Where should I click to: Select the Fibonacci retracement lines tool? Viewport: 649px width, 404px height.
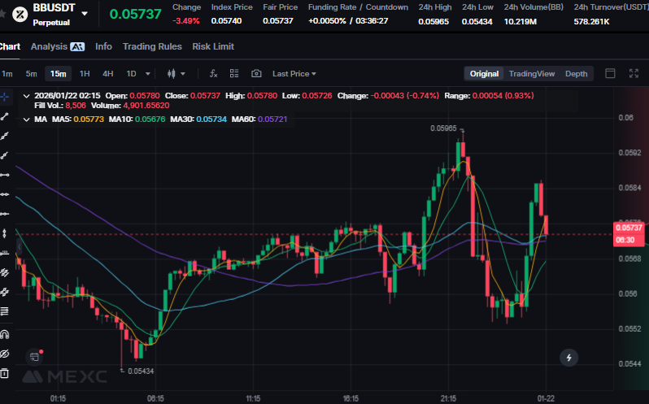click(5, 311)
